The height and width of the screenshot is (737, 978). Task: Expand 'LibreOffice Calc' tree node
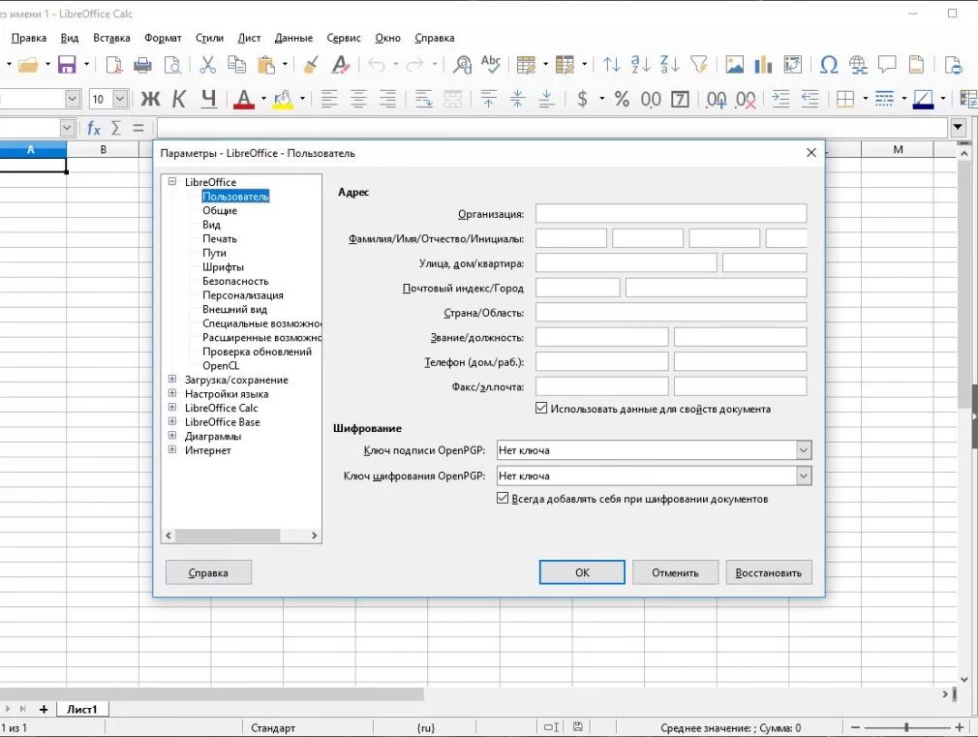tap(172, 407)
